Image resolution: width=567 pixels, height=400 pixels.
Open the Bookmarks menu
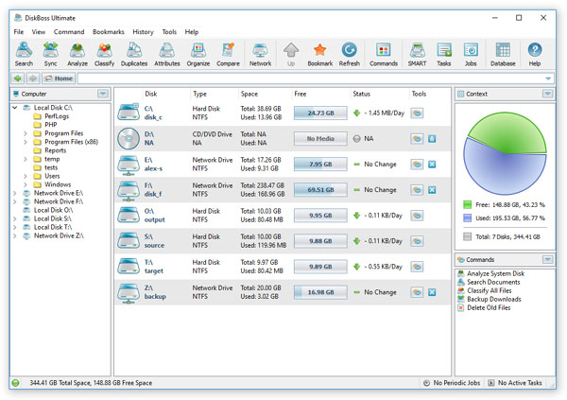coord(108,32)
